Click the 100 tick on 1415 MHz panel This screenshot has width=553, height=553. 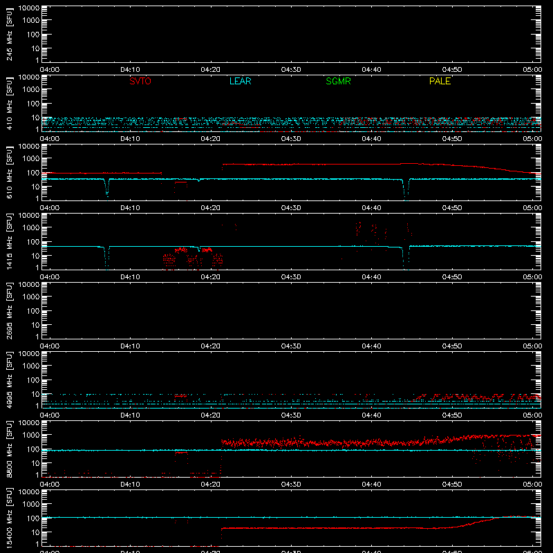point(33,242)
